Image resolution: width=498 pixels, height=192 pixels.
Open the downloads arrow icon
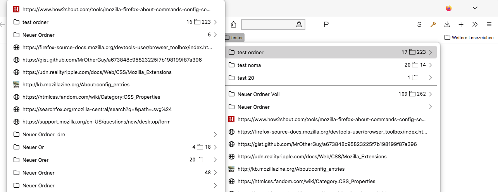(447, 24)
